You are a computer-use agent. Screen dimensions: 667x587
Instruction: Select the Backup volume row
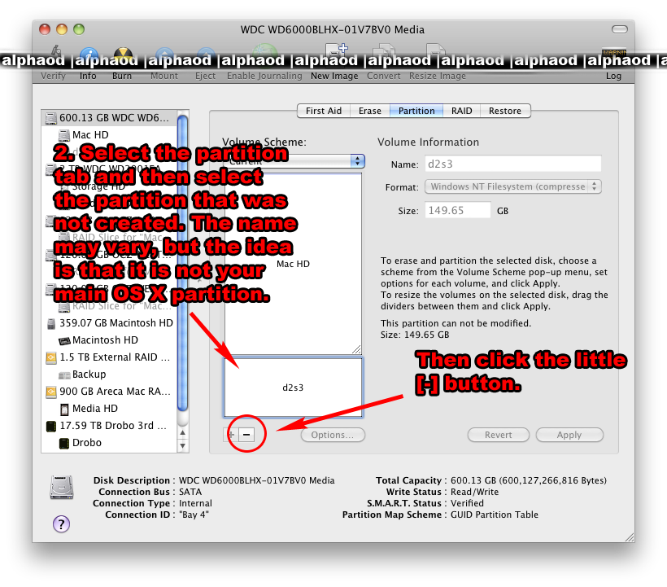coord(109,375)
